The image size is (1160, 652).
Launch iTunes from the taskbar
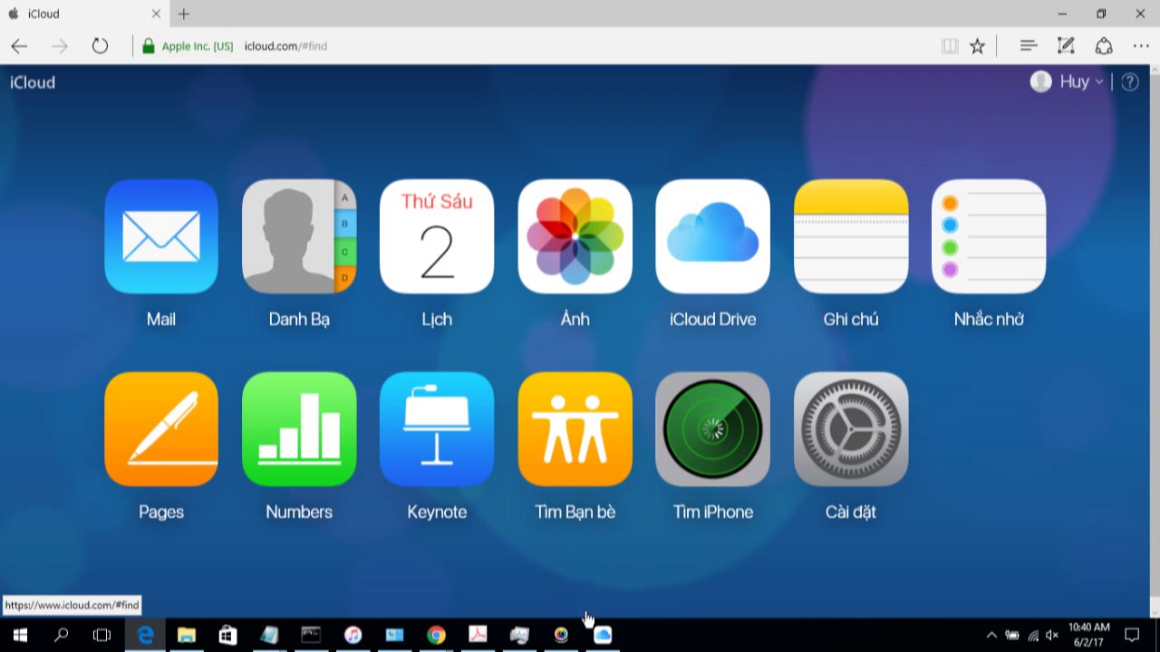click(353, 635)
